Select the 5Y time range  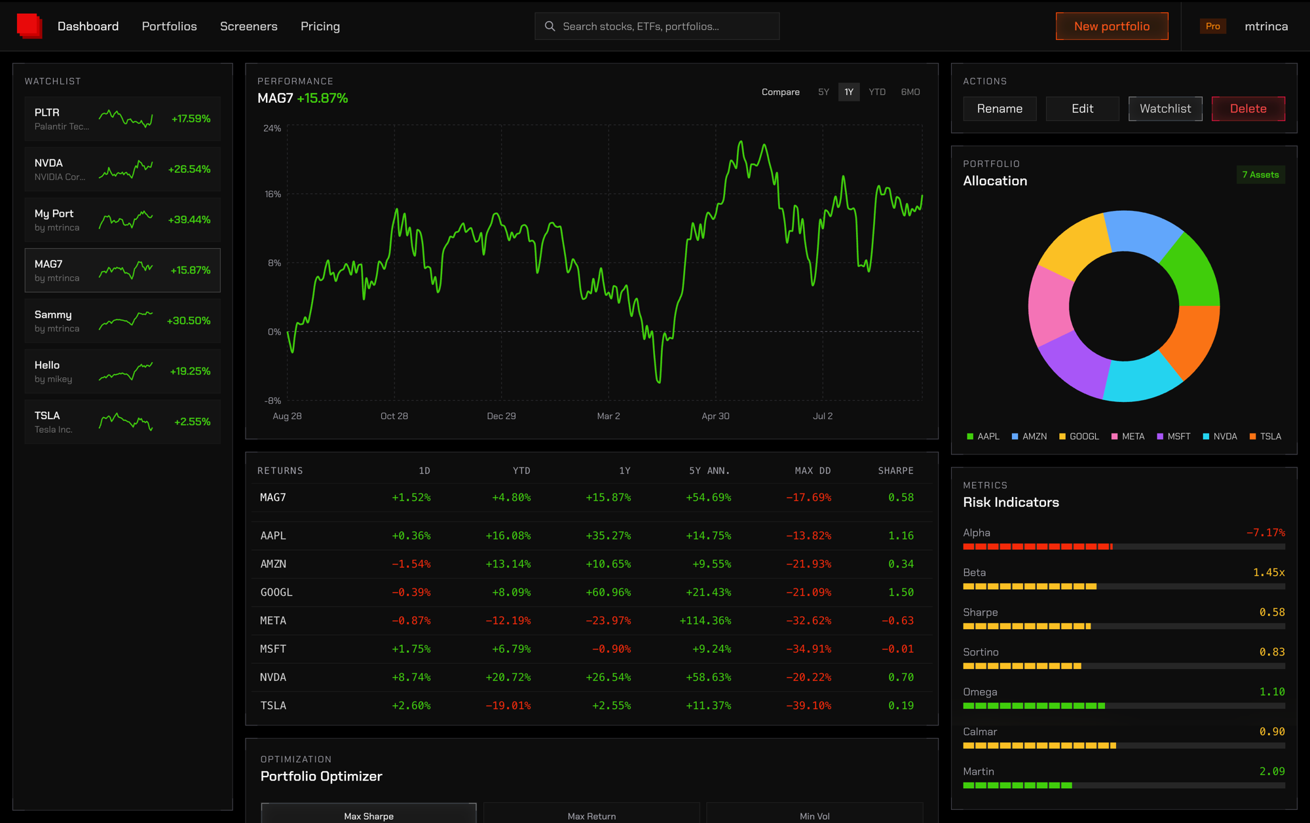[823, 92]
